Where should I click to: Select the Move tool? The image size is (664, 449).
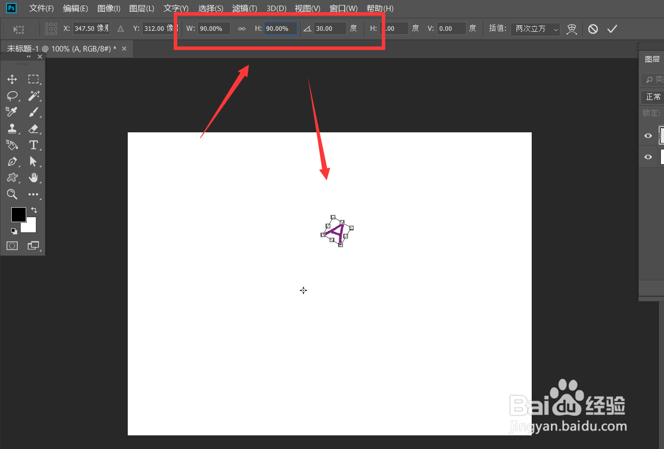coord(12,79)
